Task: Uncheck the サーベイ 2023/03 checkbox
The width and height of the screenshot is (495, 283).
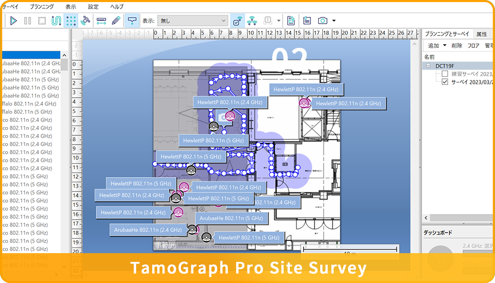Action: [x=445, y=82]
